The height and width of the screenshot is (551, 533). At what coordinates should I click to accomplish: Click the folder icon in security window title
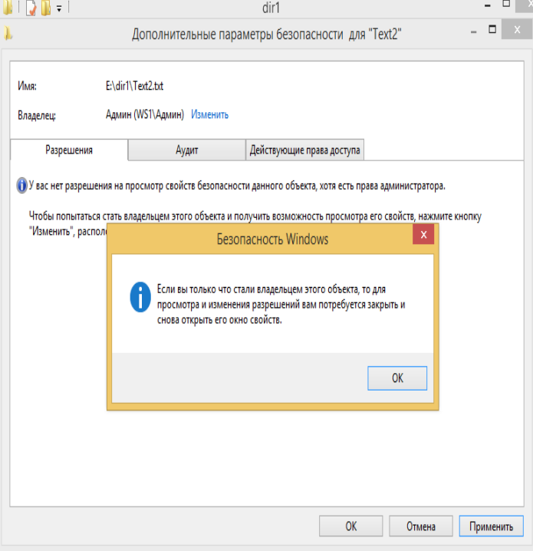coord(8,34)
